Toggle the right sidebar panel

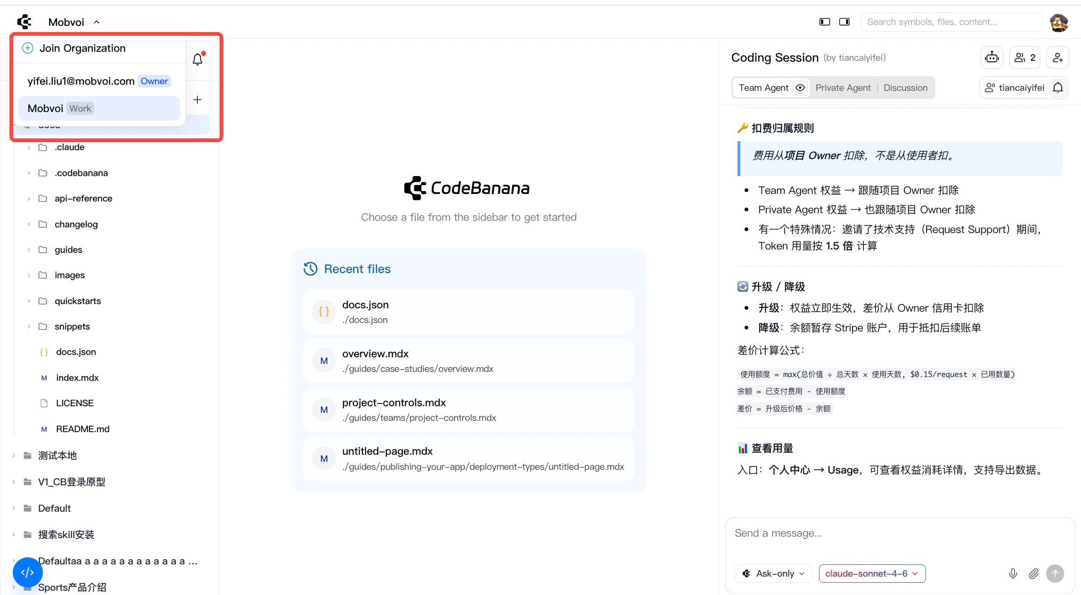844,22
